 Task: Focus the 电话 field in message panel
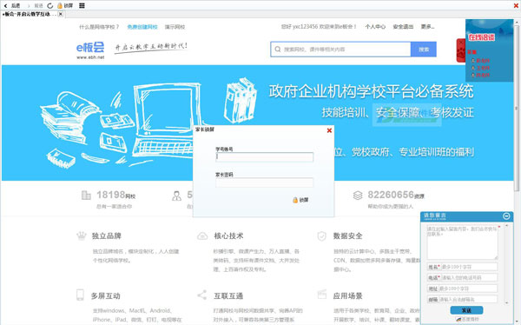pos(470,277)
